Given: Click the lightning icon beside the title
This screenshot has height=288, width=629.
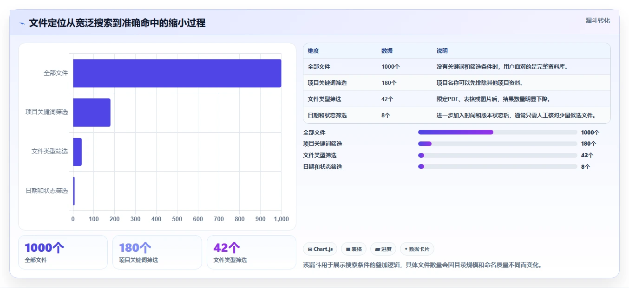Looking at the screenshot, I should point(22,23).
